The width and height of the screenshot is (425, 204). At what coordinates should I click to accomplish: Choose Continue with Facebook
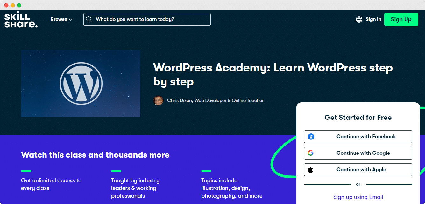(x=358, y=137)
